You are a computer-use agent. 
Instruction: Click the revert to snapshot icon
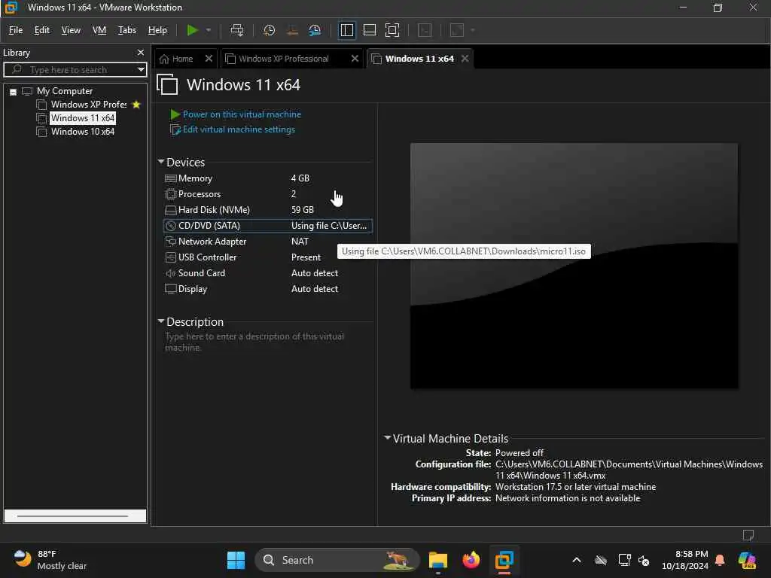click(x=292, y=30)
